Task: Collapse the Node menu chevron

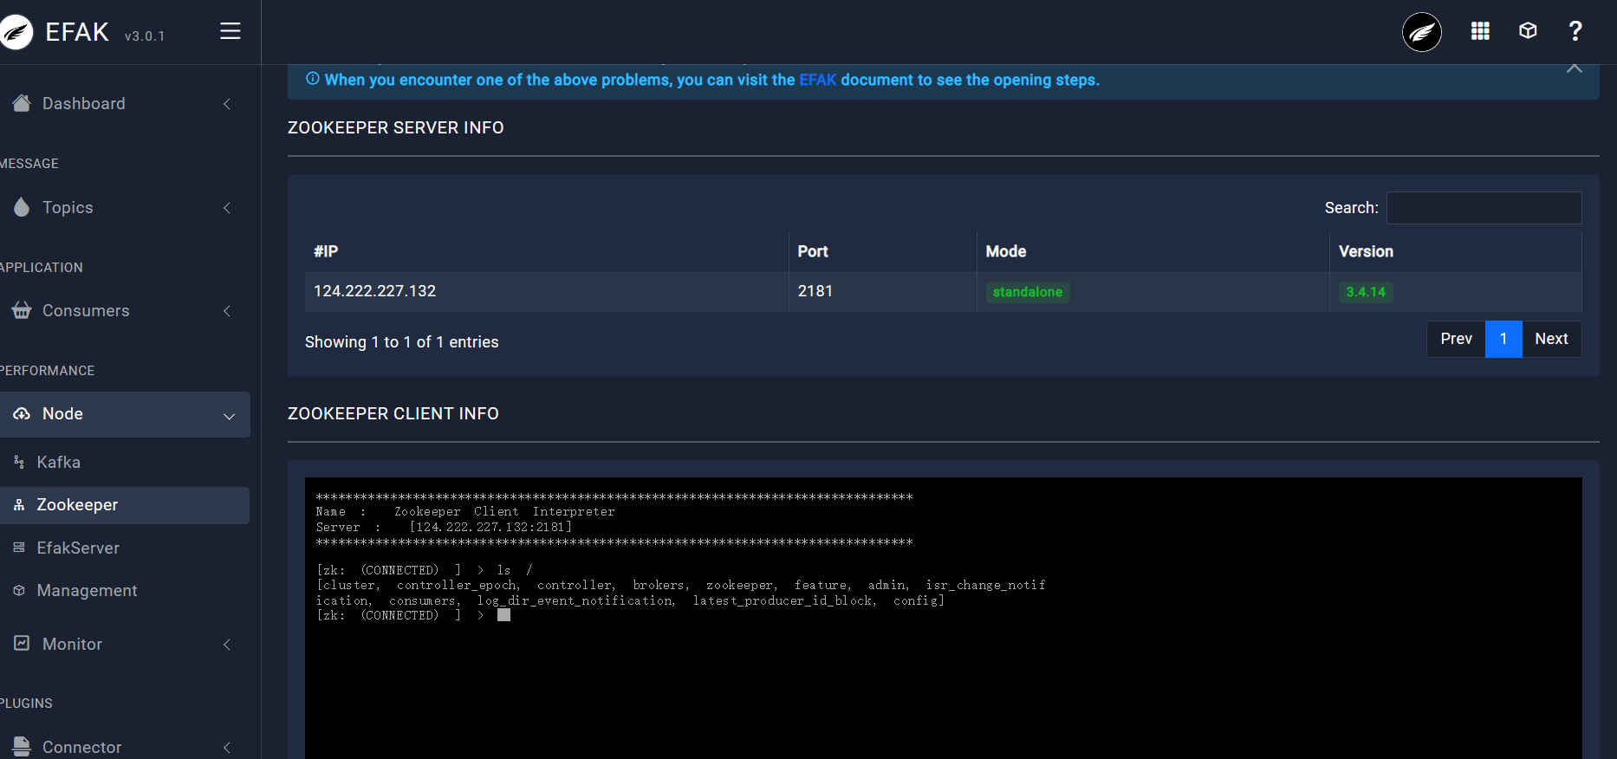Action: click(230, 416)
